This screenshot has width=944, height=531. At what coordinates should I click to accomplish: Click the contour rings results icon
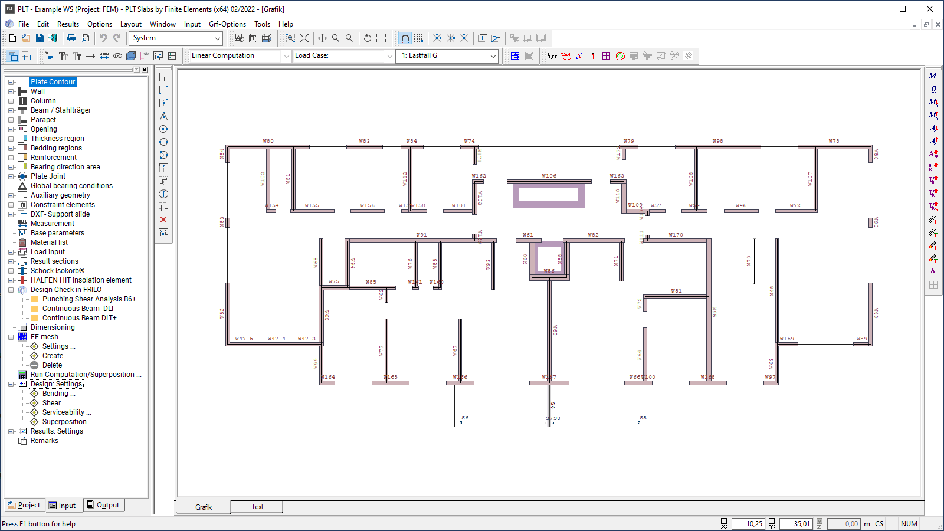click(620, 55)
